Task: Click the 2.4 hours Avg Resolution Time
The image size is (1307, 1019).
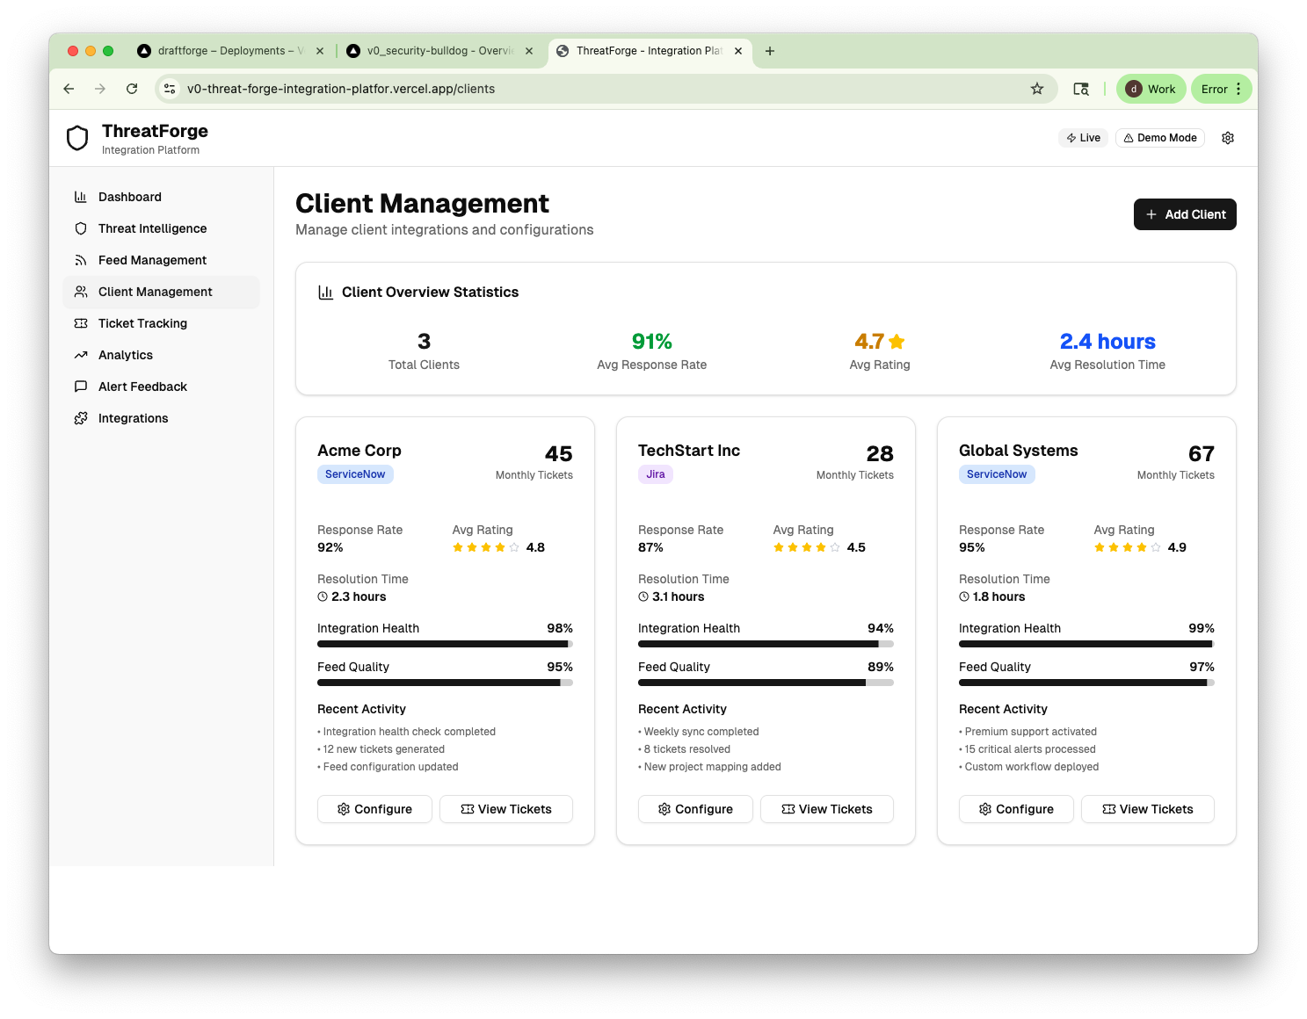Action: pyautogui.click(x=1107, y=342)
